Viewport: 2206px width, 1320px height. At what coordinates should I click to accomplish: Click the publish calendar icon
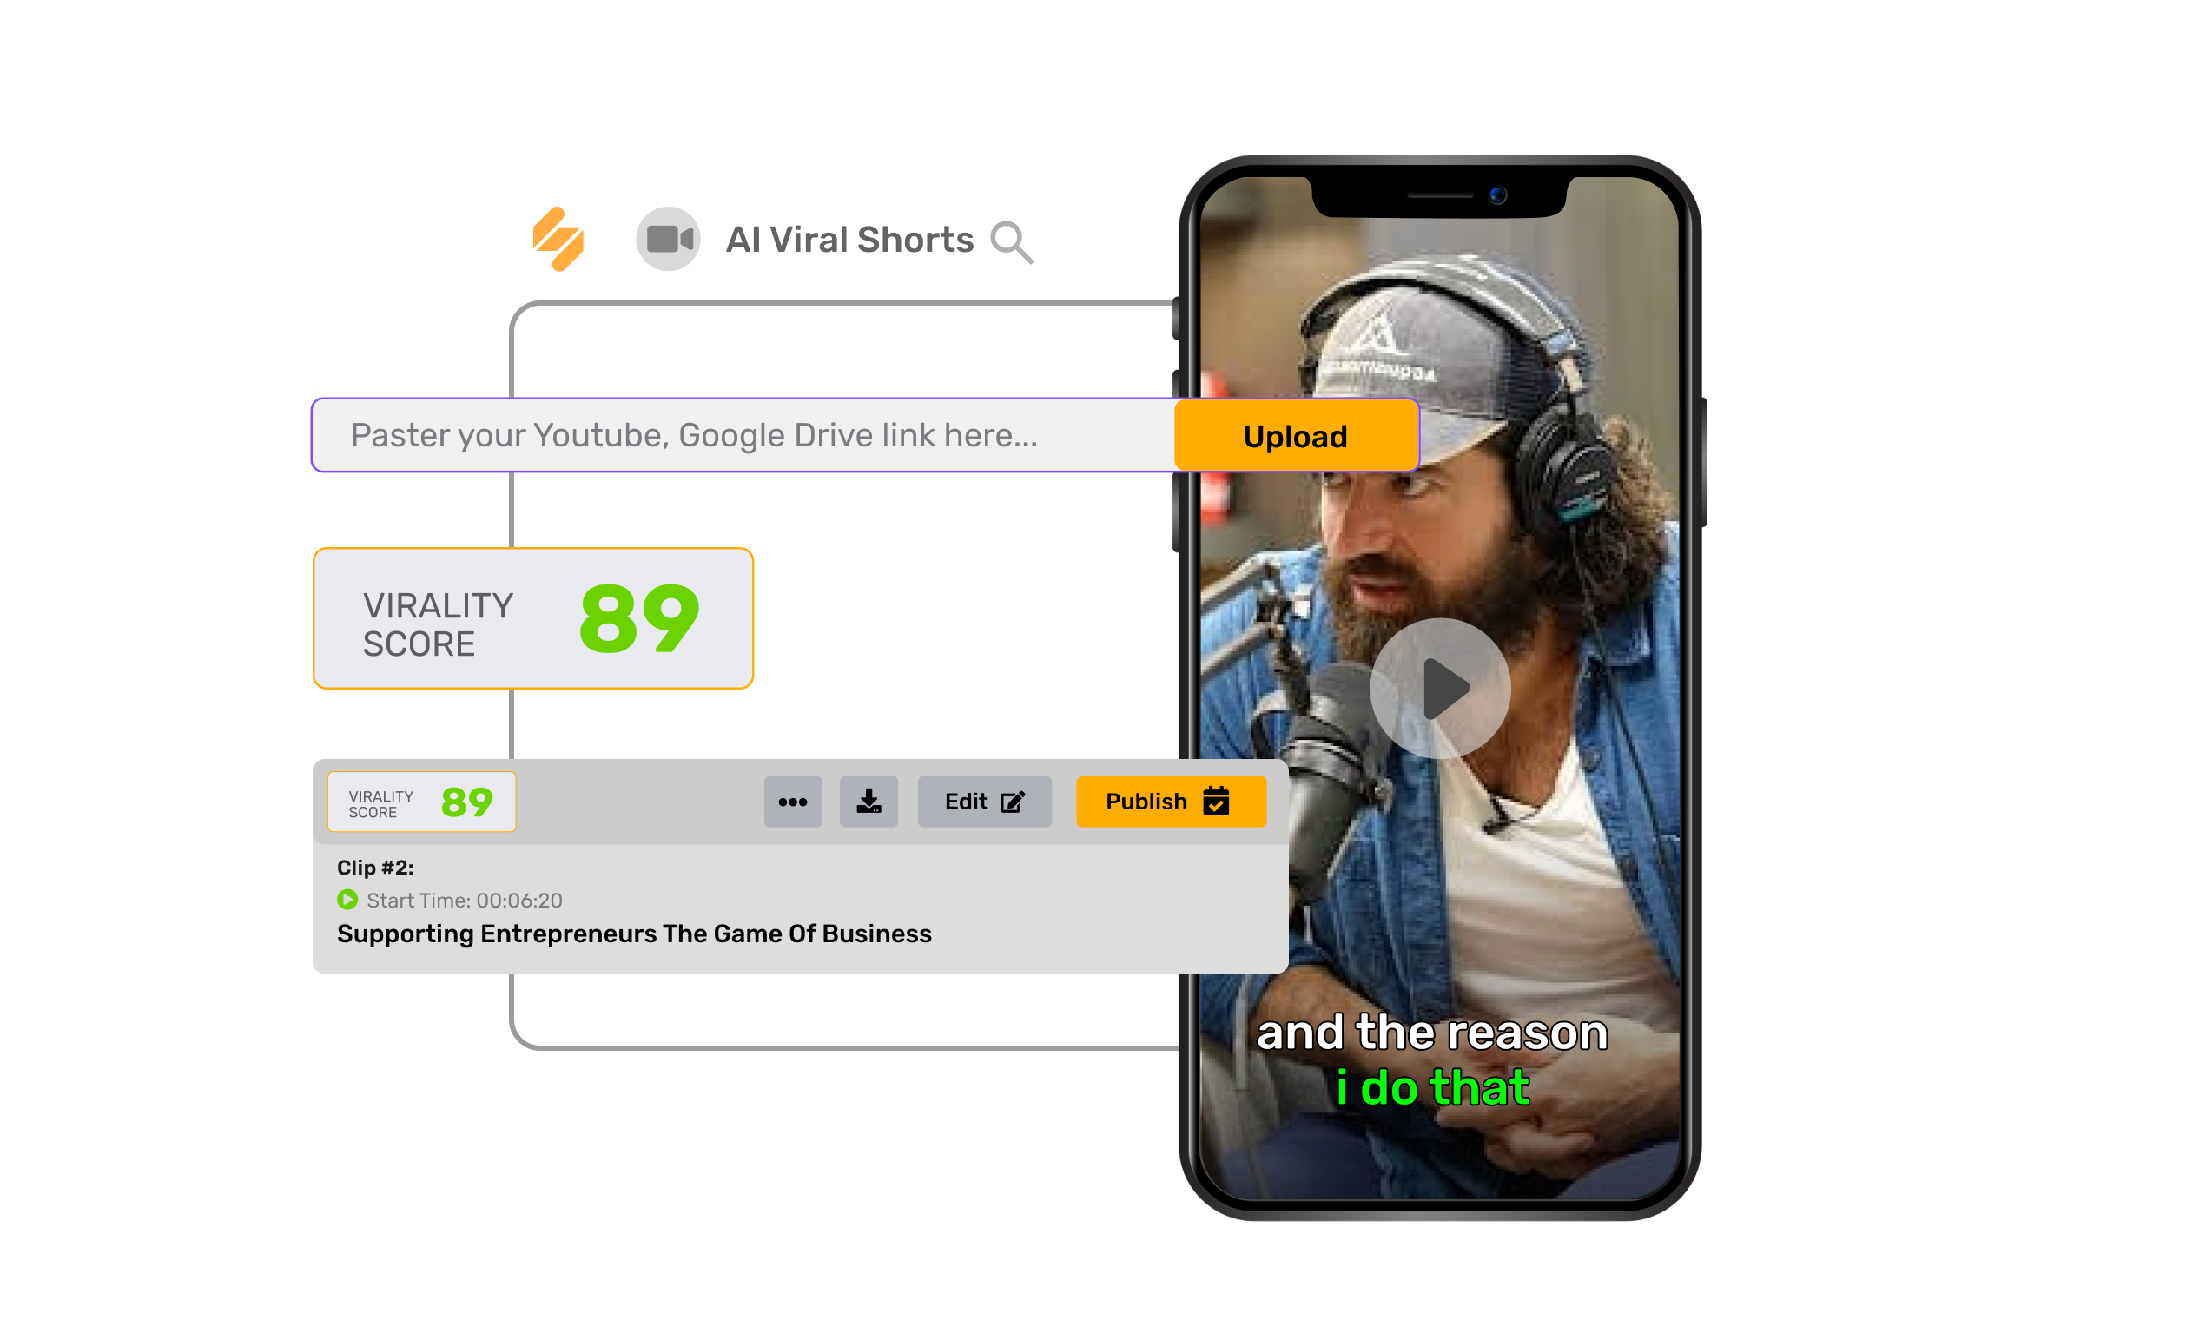1218,803
